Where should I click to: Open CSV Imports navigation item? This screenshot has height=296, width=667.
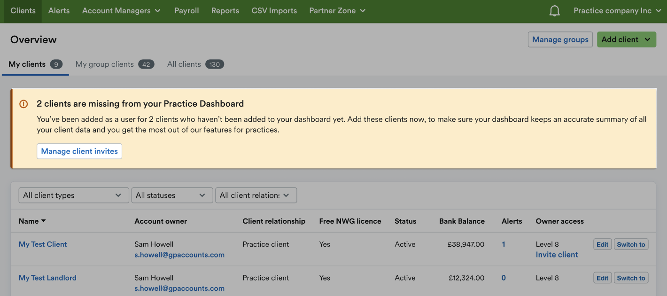(274, 11)
